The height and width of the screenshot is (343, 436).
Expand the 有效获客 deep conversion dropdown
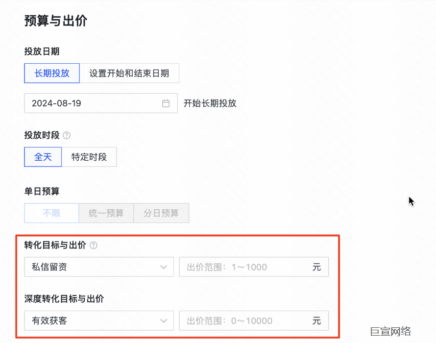point(93,321)
